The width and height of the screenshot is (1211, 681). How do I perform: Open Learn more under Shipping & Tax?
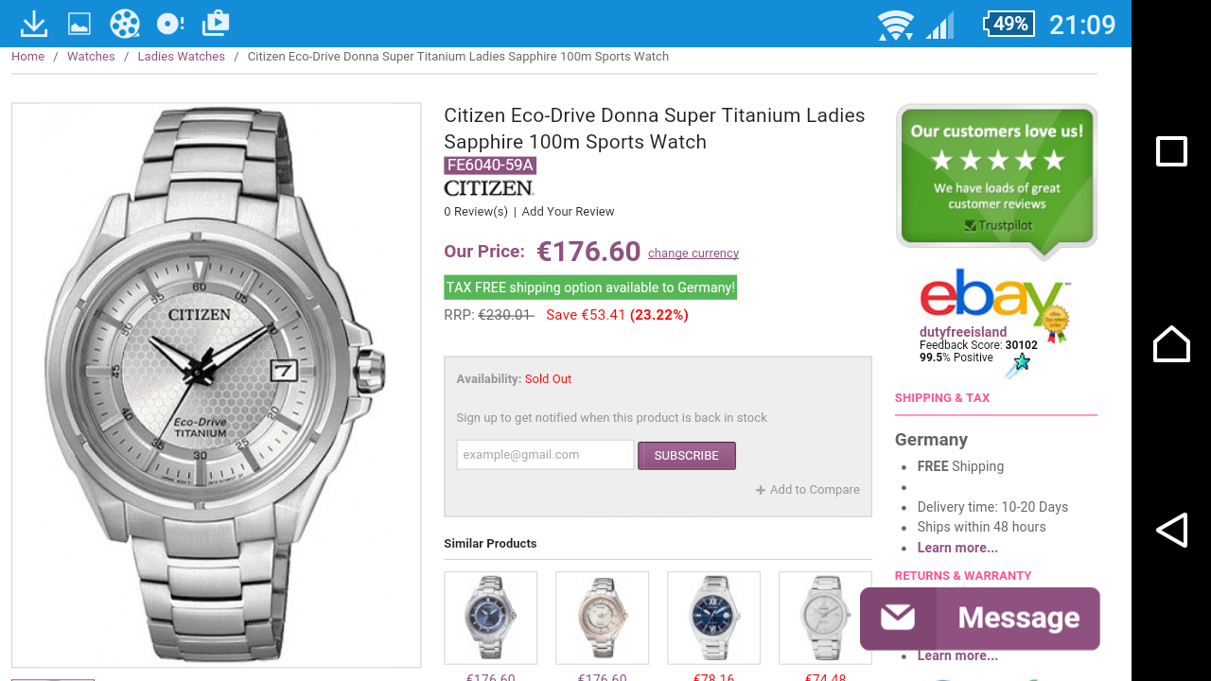click(x=957, y=548)
